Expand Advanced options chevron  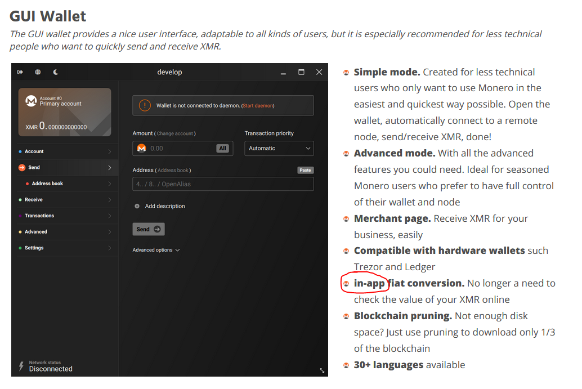point(177,250)
